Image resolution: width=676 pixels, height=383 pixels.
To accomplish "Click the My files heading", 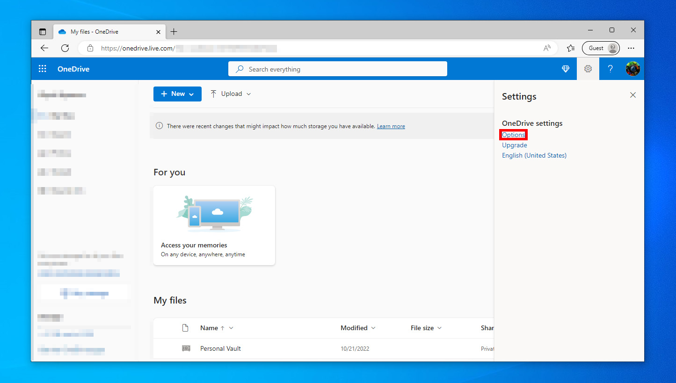I will [x=170, y=300].
